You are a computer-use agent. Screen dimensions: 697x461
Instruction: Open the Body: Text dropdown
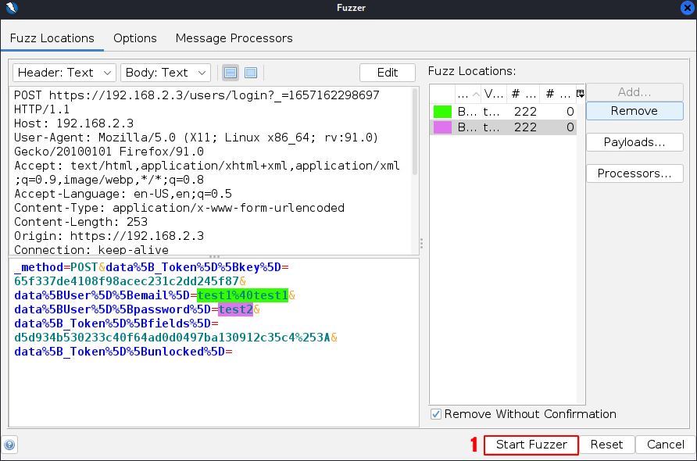coord(166,73)
